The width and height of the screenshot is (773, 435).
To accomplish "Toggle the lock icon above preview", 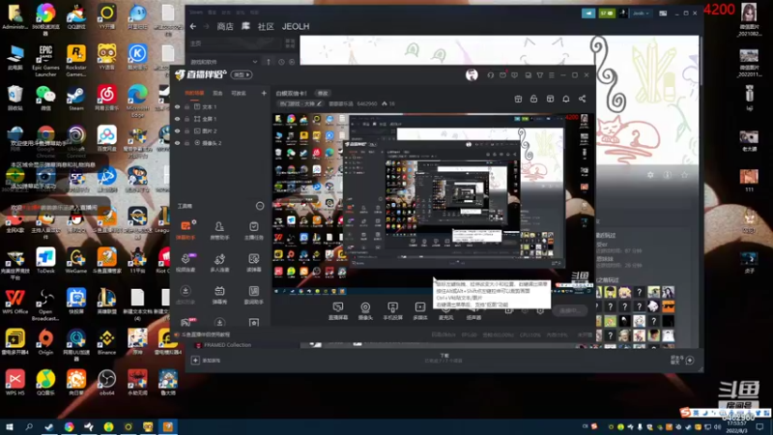I will pyautogui.click(x=534, y=99).
